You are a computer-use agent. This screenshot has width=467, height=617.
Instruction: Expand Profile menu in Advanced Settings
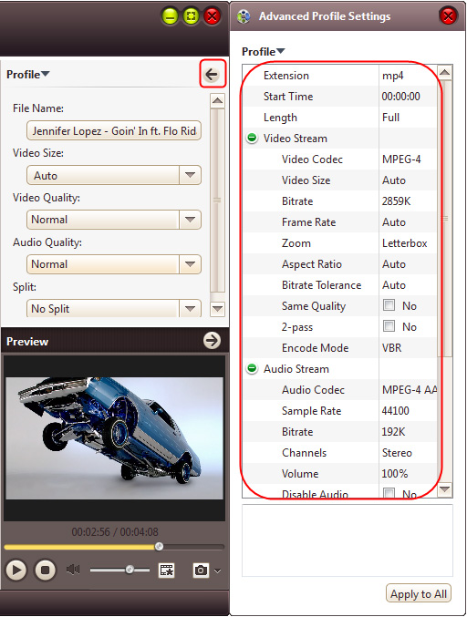pos(263,52)
